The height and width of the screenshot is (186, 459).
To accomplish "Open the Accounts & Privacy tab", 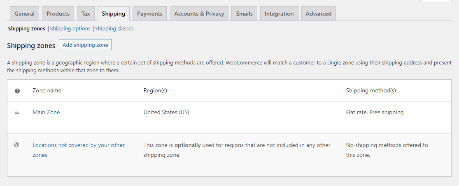I will 199,14.
